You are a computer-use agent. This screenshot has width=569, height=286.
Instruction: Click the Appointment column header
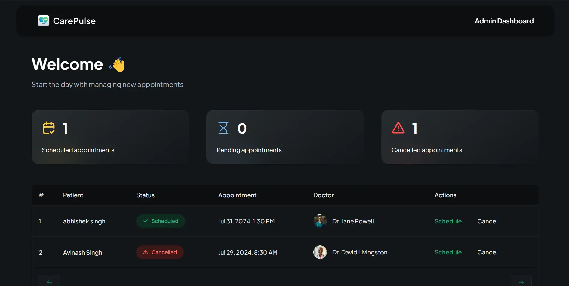click(x=237, y=195)
